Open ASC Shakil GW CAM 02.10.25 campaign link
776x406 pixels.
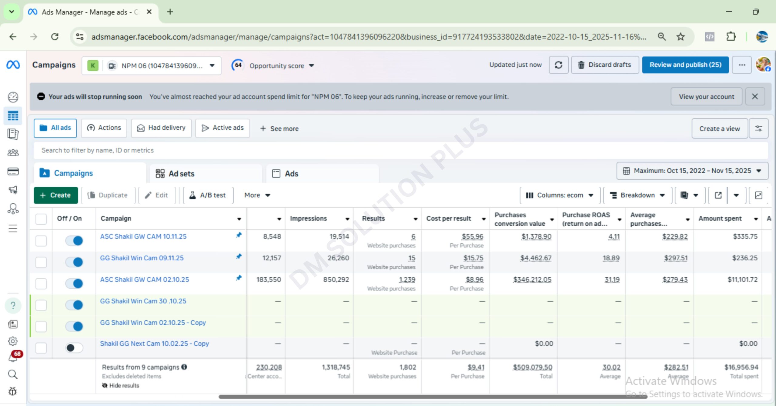click(x=144, y=279)
